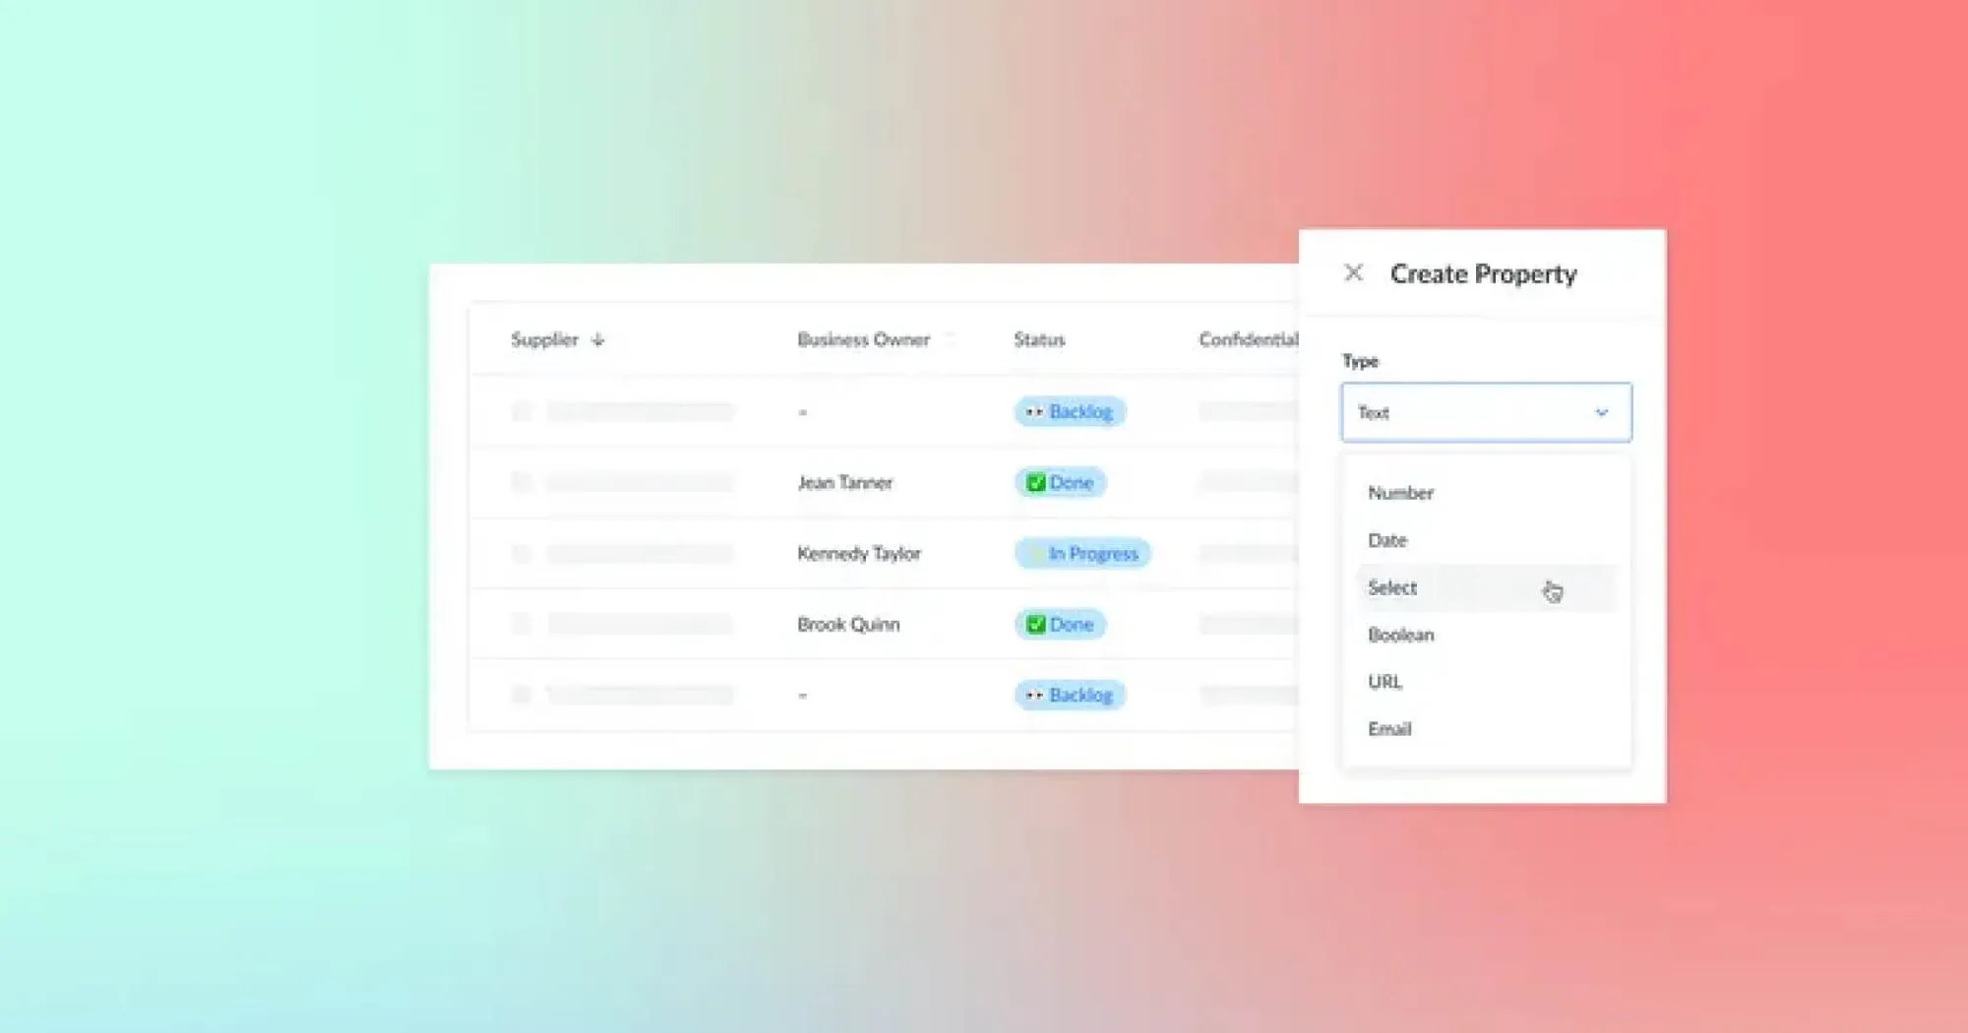Open the Type dropdown showing Text
The image size is (1968, 1033).
pyautogui.click(x=1485, y=412)
